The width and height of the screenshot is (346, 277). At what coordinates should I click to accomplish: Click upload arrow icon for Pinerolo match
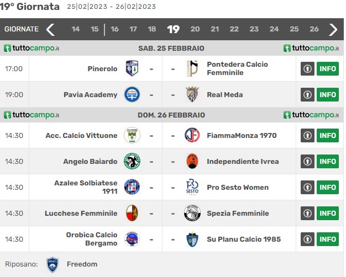click(x=307, y=69)
